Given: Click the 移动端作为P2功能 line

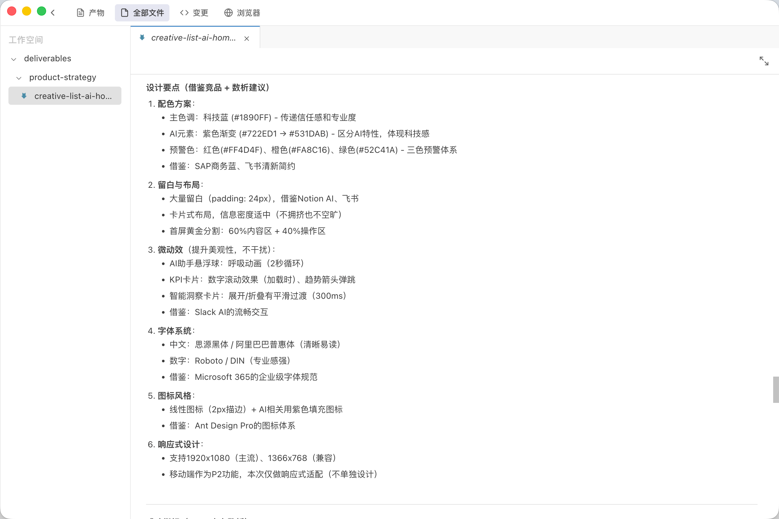Looking at the screenshot, I should (x=274, y=474).
